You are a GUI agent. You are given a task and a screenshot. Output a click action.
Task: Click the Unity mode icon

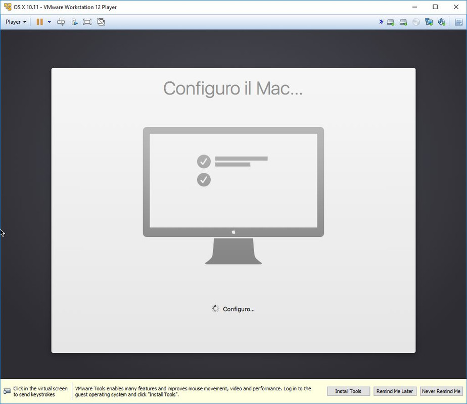pyautogui.click(x=74, y=22)
